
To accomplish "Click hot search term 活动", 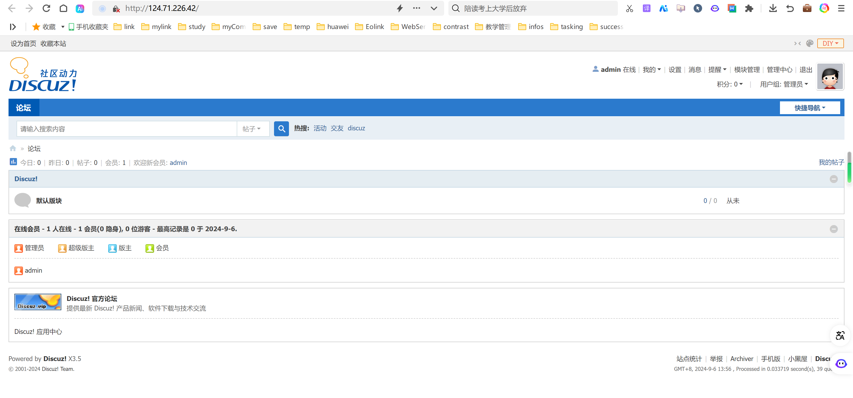I will [320, 128].
